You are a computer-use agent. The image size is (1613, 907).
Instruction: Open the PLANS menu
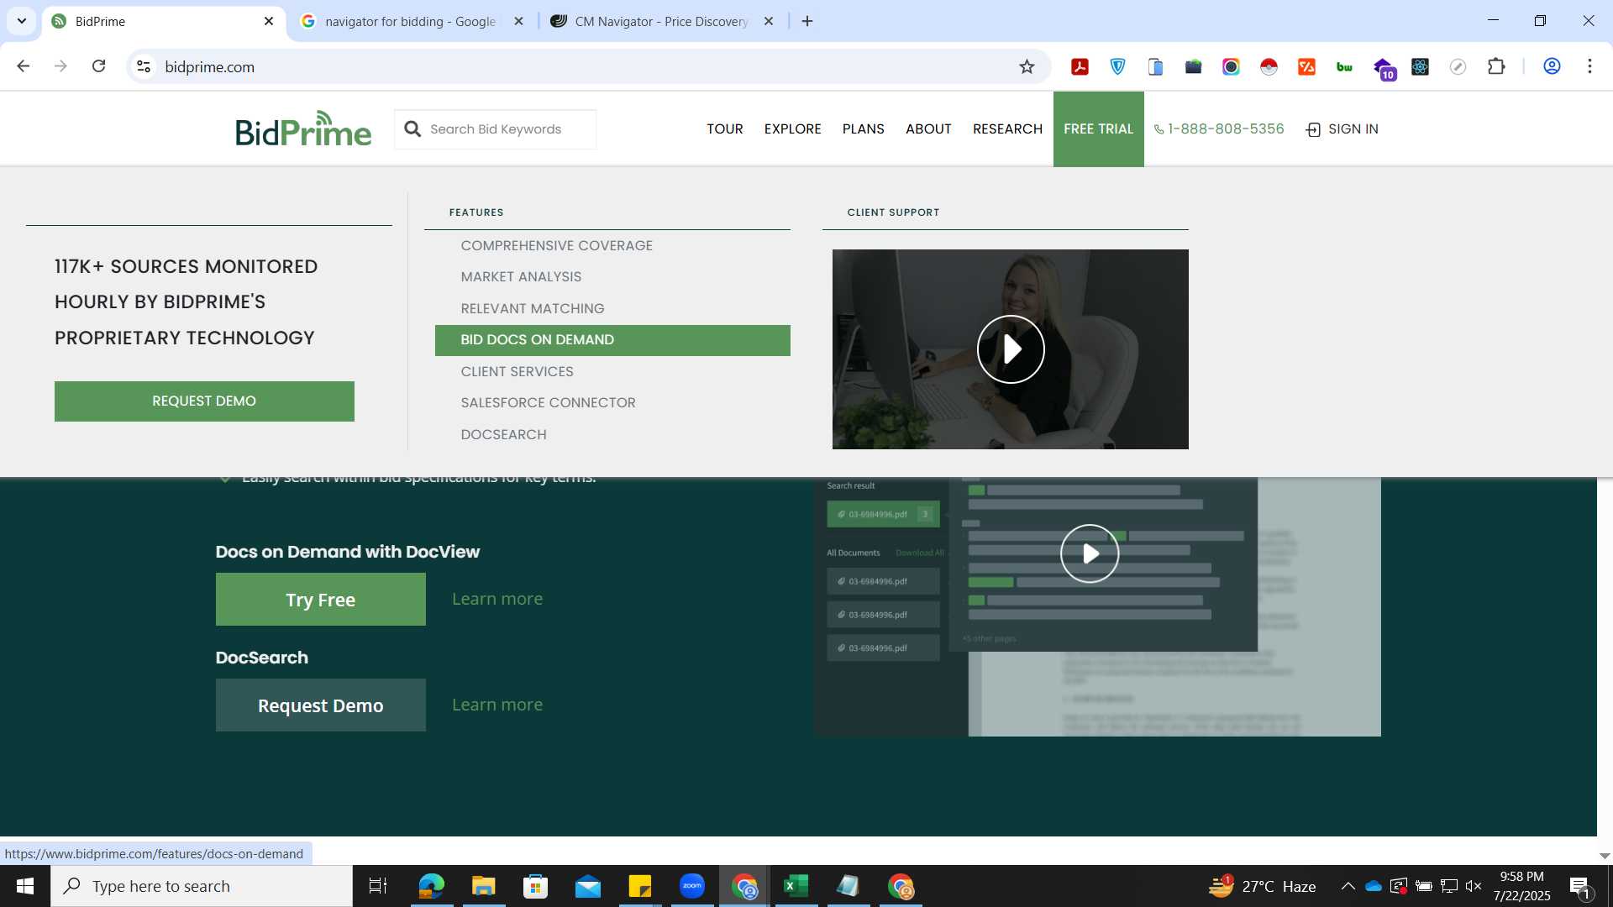click(863, 128)
